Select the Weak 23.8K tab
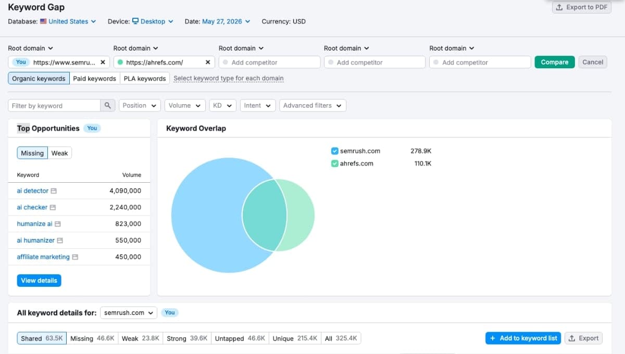The image size is (625, 354). (x=141, y=338)
